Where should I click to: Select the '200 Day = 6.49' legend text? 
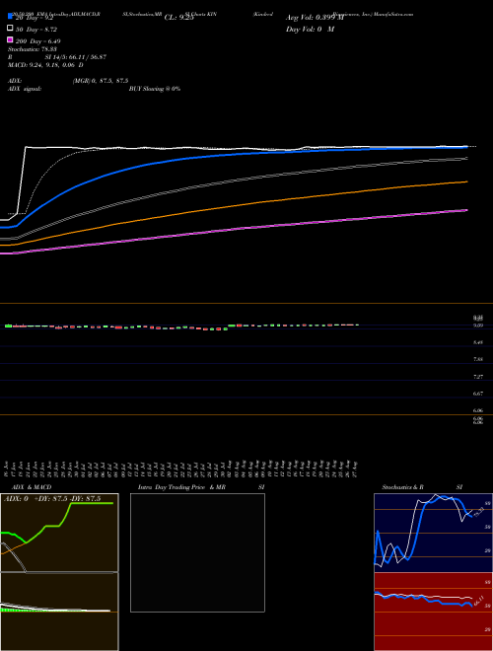pyautogui.click(x=37, y=41)
